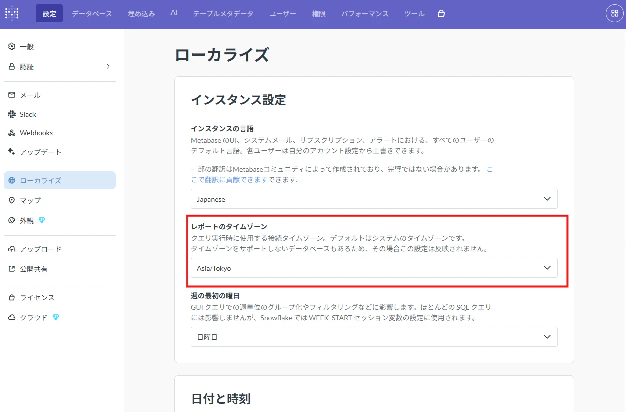Screen dimensions: 626x412
Task: Open the apps grid icon at top right
Action: pyautogui.click(x=615, y=13)
